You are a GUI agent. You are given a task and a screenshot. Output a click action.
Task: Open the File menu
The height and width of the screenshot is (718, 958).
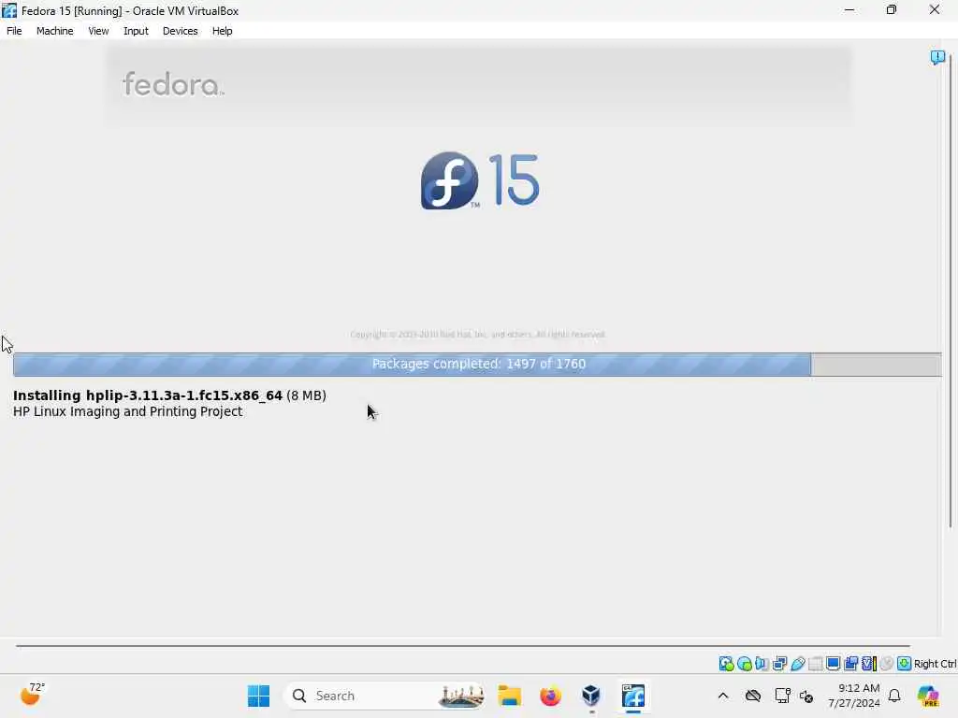coord(14,31)
